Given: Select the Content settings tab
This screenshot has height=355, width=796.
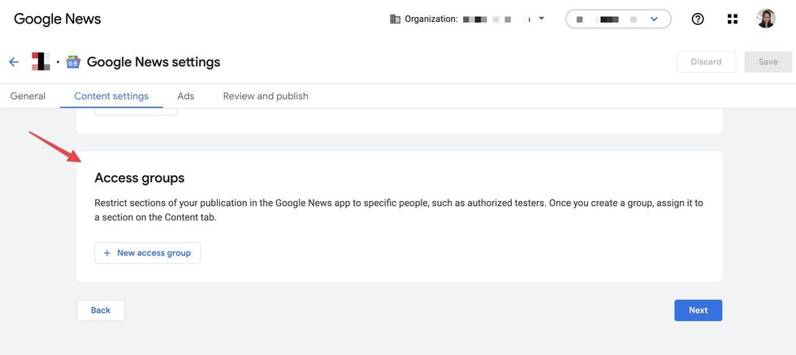Looking at the screenshot, I should coord(111,96).
